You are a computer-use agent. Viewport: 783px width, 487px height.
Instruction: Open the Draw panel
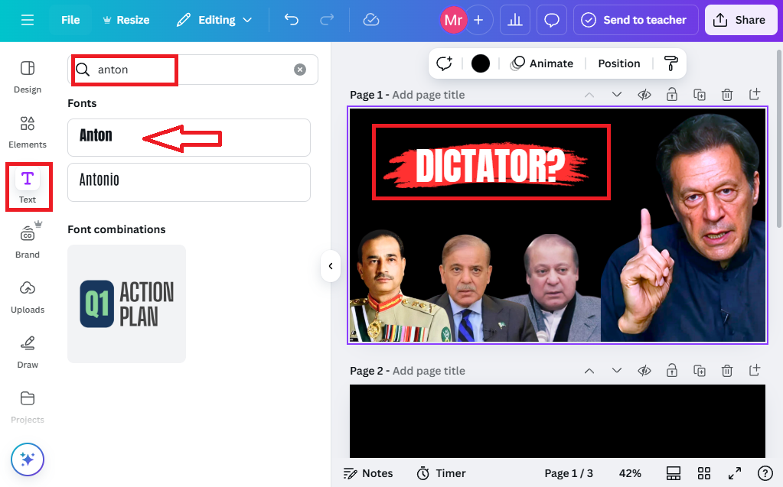28,352
